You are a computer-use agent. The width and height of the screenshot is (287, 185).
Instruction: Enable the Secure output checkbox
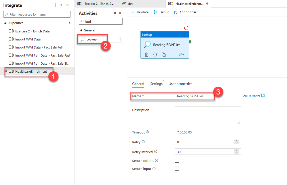click(x=177, y=160)
